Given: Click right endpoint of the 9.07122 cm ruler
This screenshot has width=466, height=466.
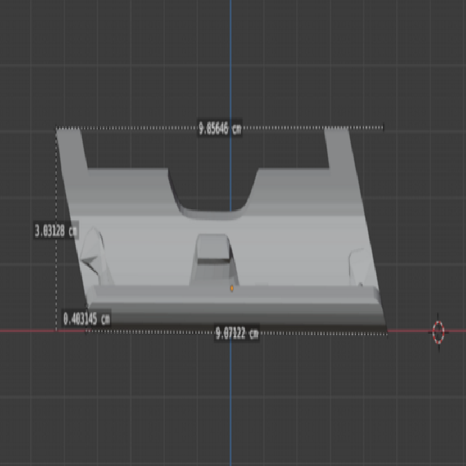Looking at the screenshot, I should pos(387,333).
